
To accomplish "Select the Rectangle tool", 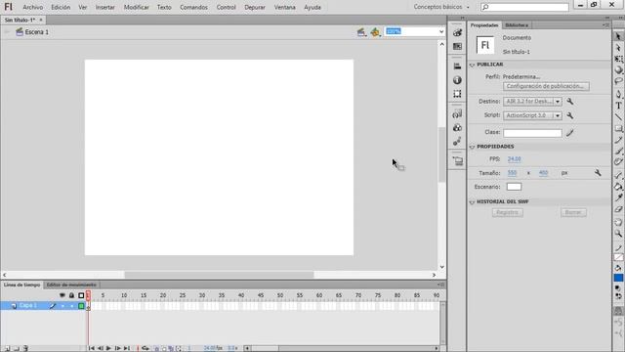I will pyautogui.click(x=618, y=128).
